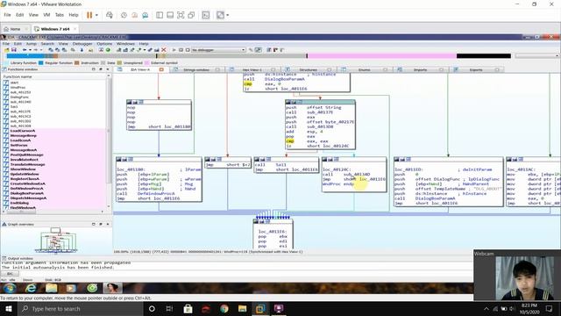Toggle VMware thumbnail bar view icon

pyautogui.click(x=170, y=15)
